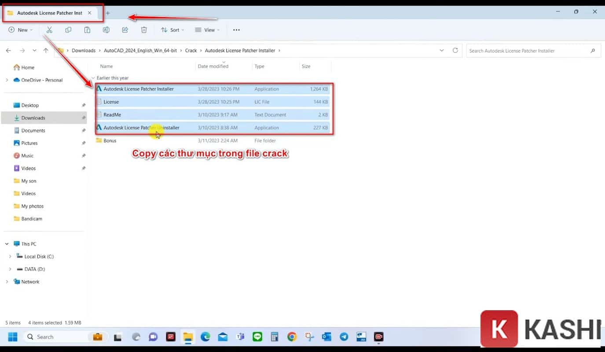Refresh the folder with the refresh icon
The image size is (605, 352).
455,50
